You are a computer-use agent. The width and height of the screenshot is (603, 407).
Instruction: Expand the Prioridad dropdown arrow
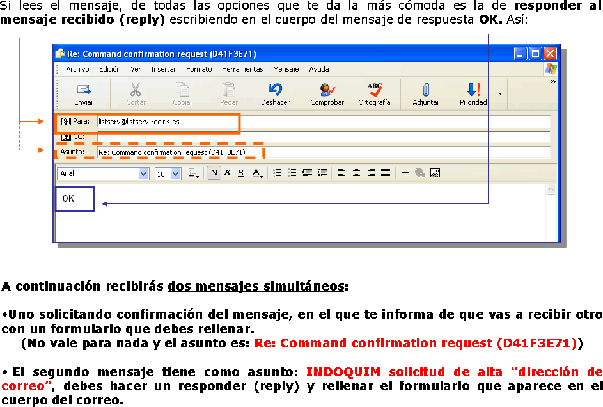pos(500,94)
